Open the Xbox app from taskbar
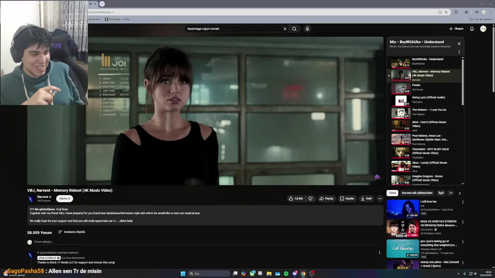 (x=252, y=273)
